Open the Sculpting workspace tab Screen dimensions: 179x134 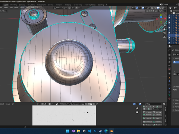[x=22, y=5]
